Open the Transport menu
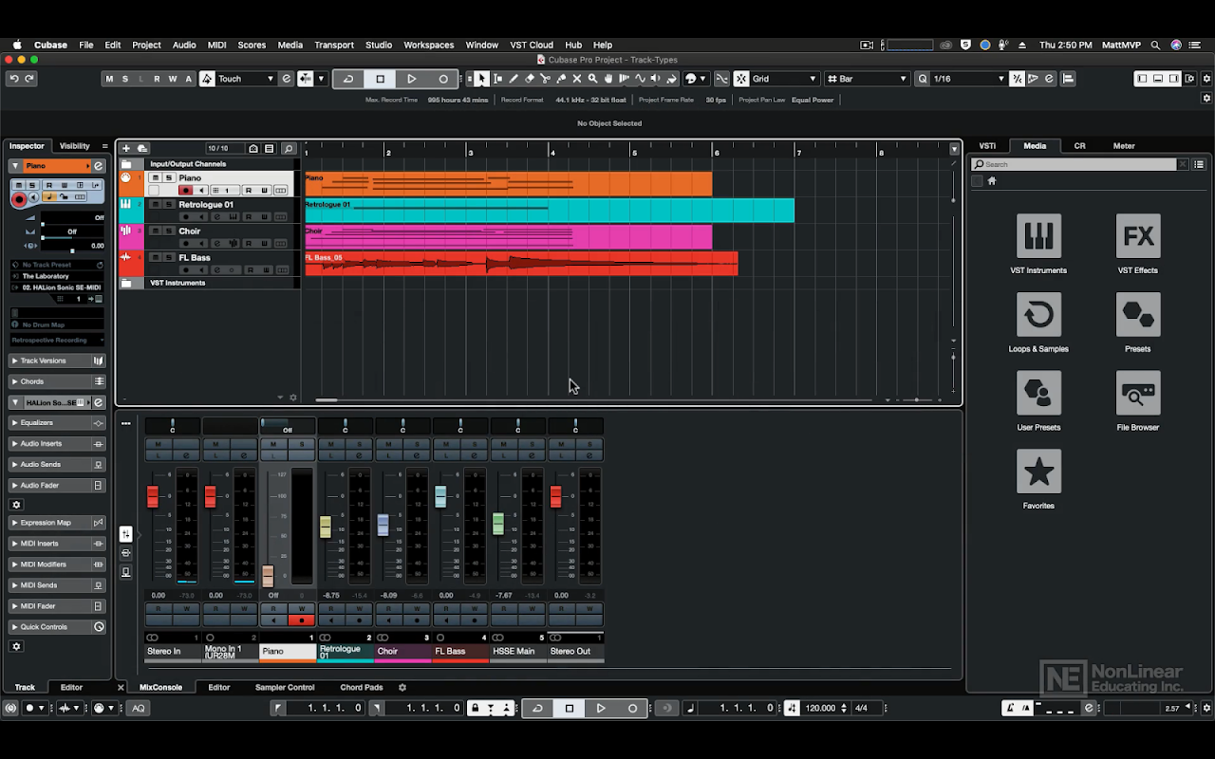 coord(333,45)
